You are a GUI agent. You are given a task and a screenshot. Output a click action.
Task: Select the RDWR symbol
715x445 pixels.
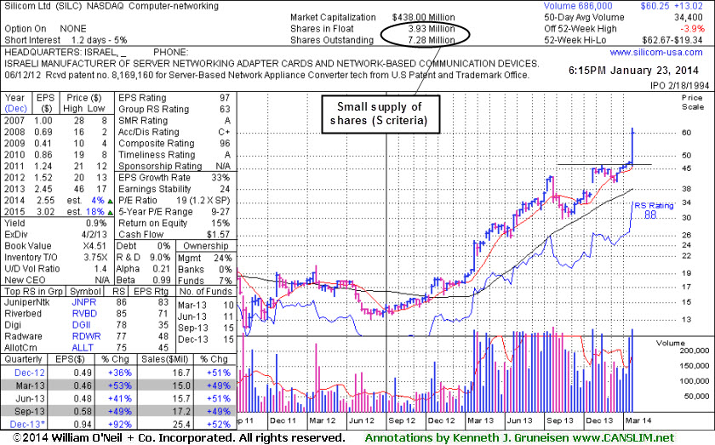click(x=85, y=336)
